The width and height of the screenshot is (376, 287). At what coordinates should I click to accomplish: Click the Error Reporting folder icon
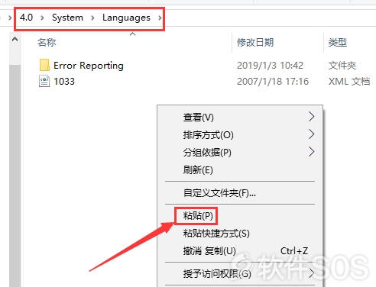point(44,65)
